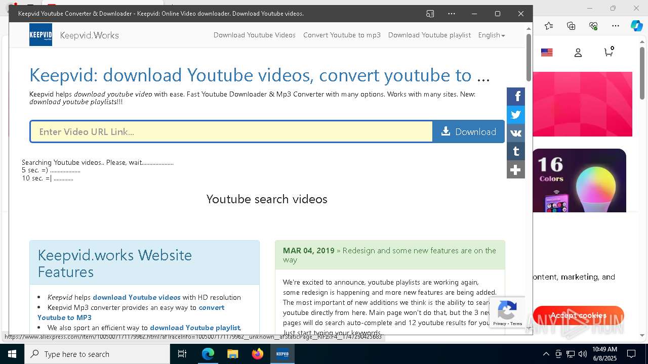The height and width of the screenshot is (364, 648).
Task: Open volume control in system tray
Action: (583, 354)
